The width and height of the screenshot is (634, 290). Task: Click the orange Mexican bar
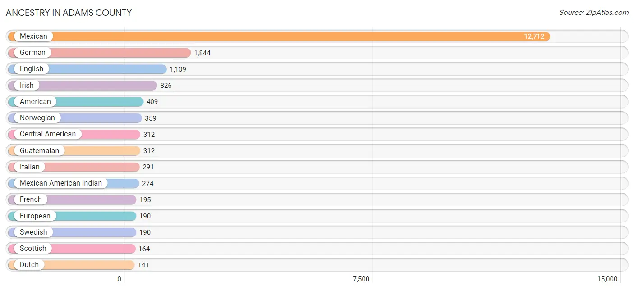(279, 36)
